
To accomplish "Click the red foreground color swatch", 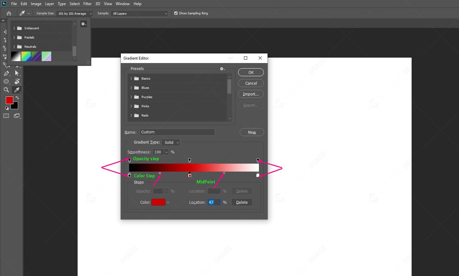I will click(10, 100).
